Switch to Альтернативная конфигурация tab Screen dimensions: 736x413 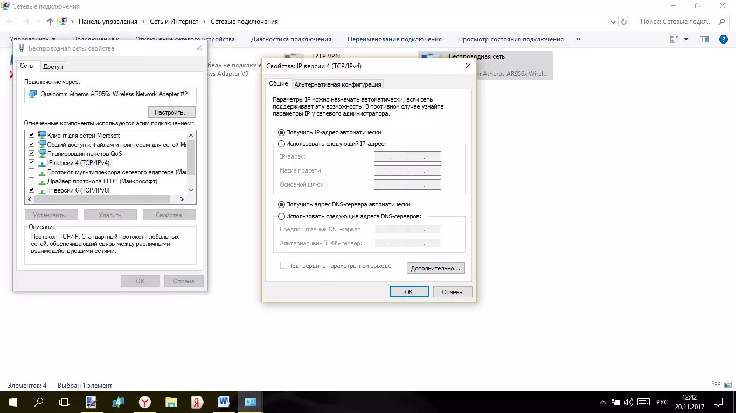click(338, 84)
